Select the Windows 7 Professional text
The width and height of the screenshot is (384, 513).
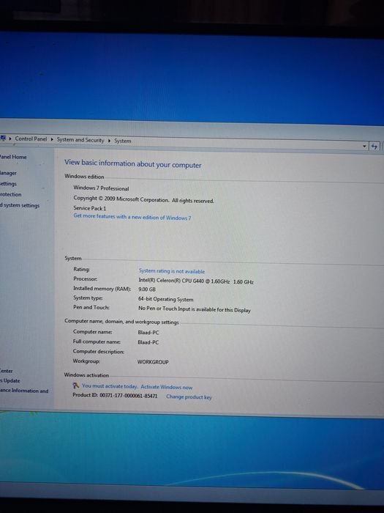(101, 188)
